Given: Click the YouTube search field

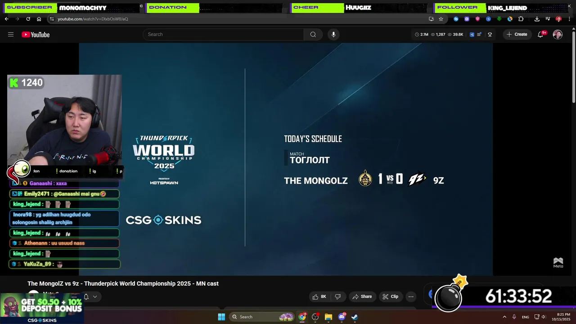Looking at the screenshot, I should pyautogui.click(x=223, y=34).
